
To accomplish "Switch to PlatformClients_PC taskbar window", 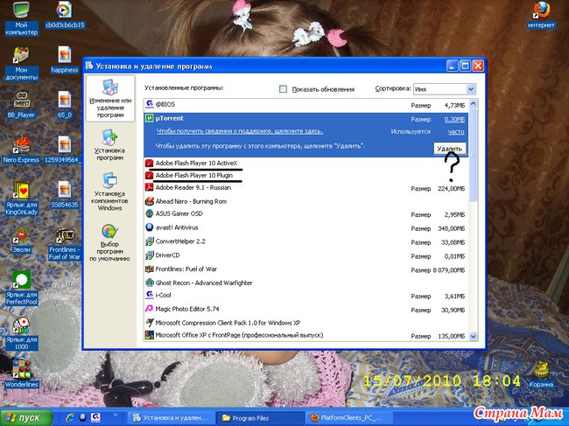I will click(x=350, y=417).
